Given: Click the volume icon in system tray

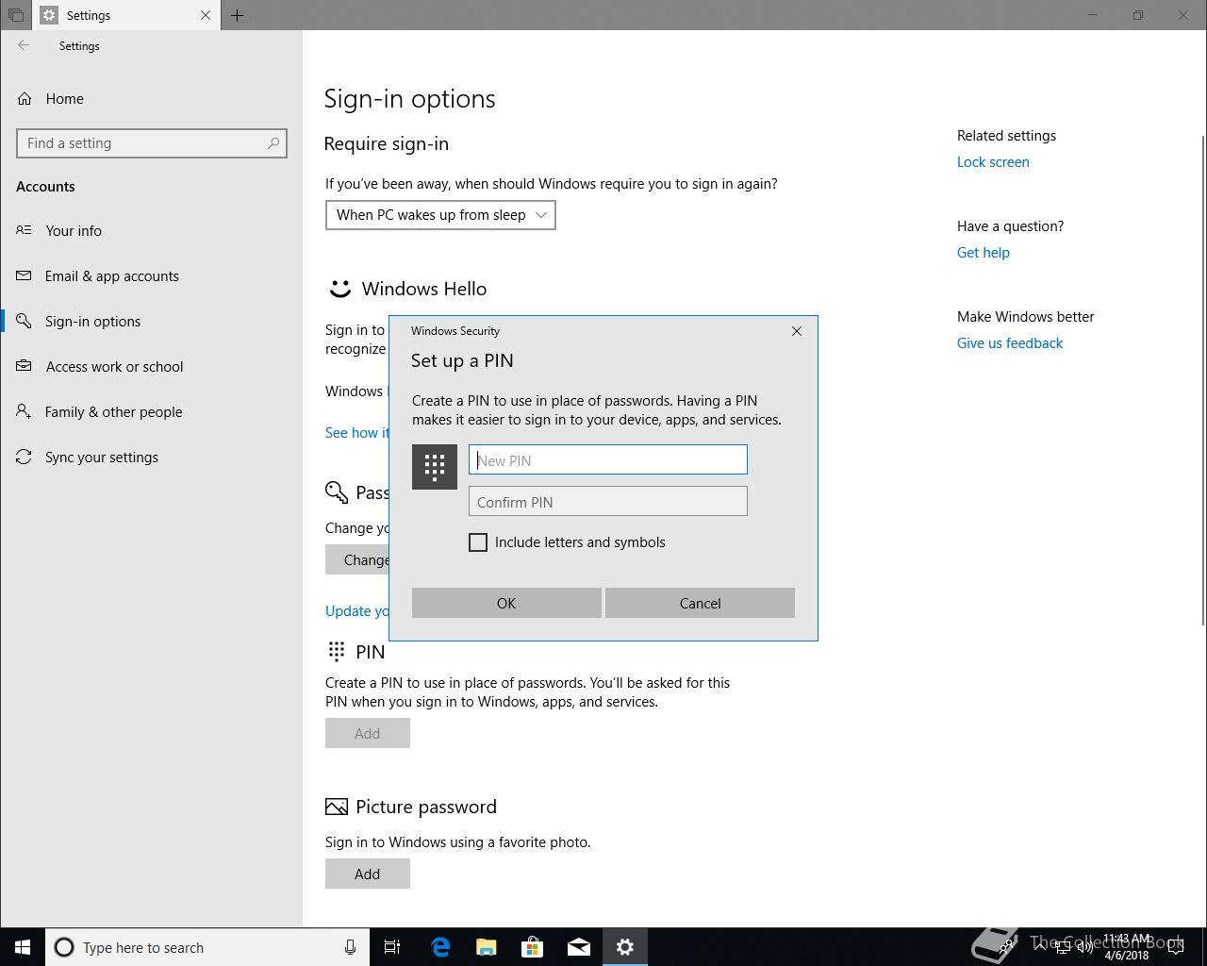Looking at the screenshot, I should (x=1086, y=947).
